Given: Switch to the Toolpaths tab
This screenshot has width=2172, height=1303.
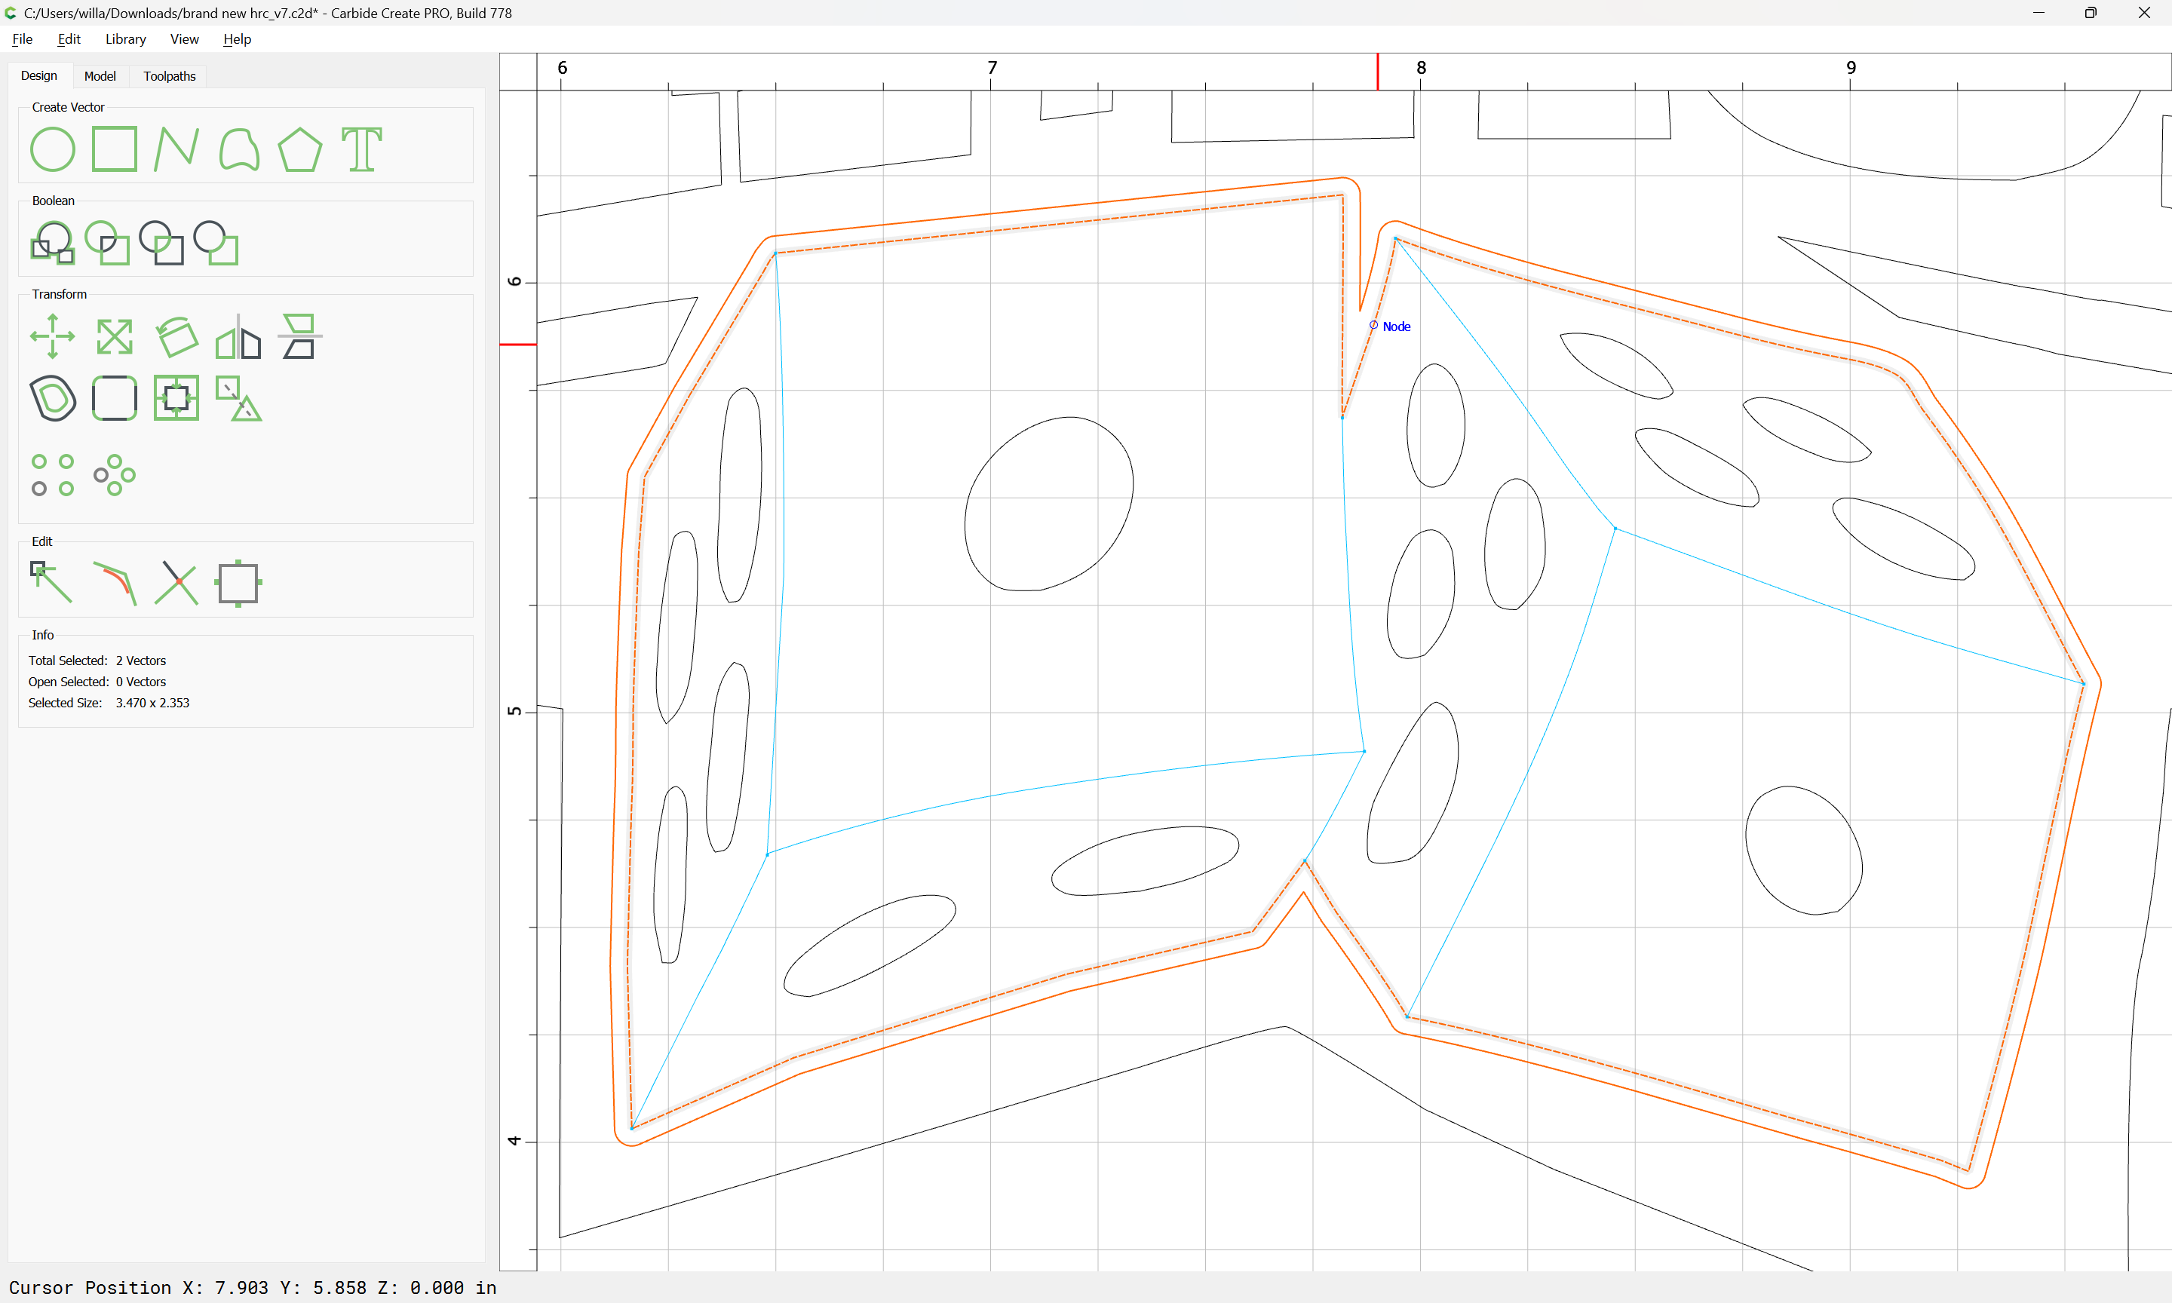Looking at the screenshot, I should click(x=170, y=76).
